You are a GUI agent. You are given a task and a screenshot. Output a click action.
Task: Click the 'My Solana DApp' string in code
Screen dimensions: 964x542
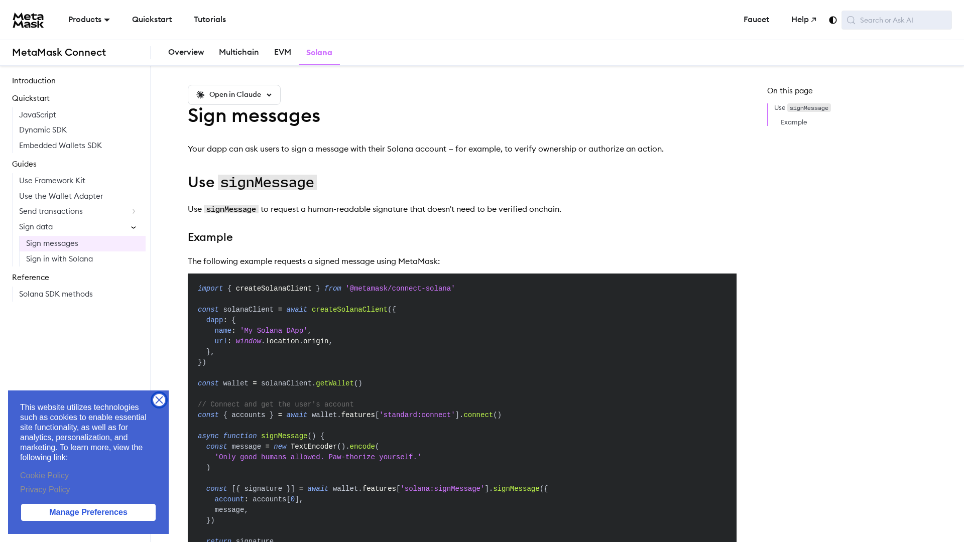click(274, 331)
